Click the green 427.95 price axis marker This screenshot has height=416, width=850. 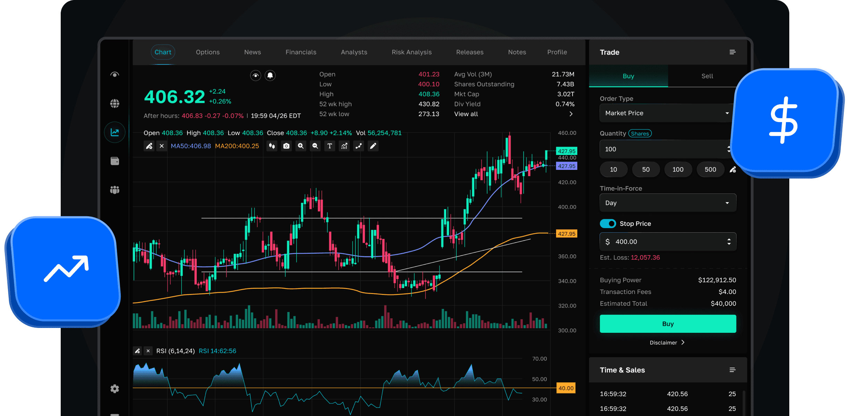coord(567,151)
